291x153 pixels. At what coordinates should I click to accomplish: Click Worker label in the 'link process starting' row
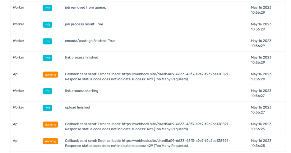[x=18, y=91]
